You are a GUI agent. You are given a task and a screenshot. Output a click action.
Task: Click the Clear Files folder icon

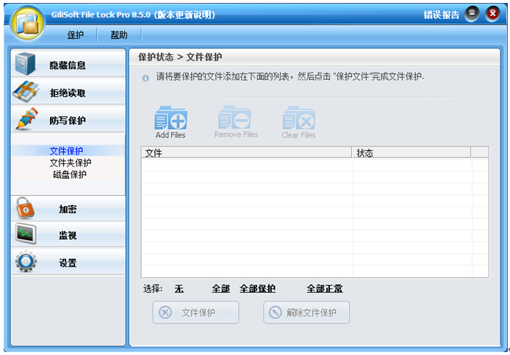click(x=299, y=118)
